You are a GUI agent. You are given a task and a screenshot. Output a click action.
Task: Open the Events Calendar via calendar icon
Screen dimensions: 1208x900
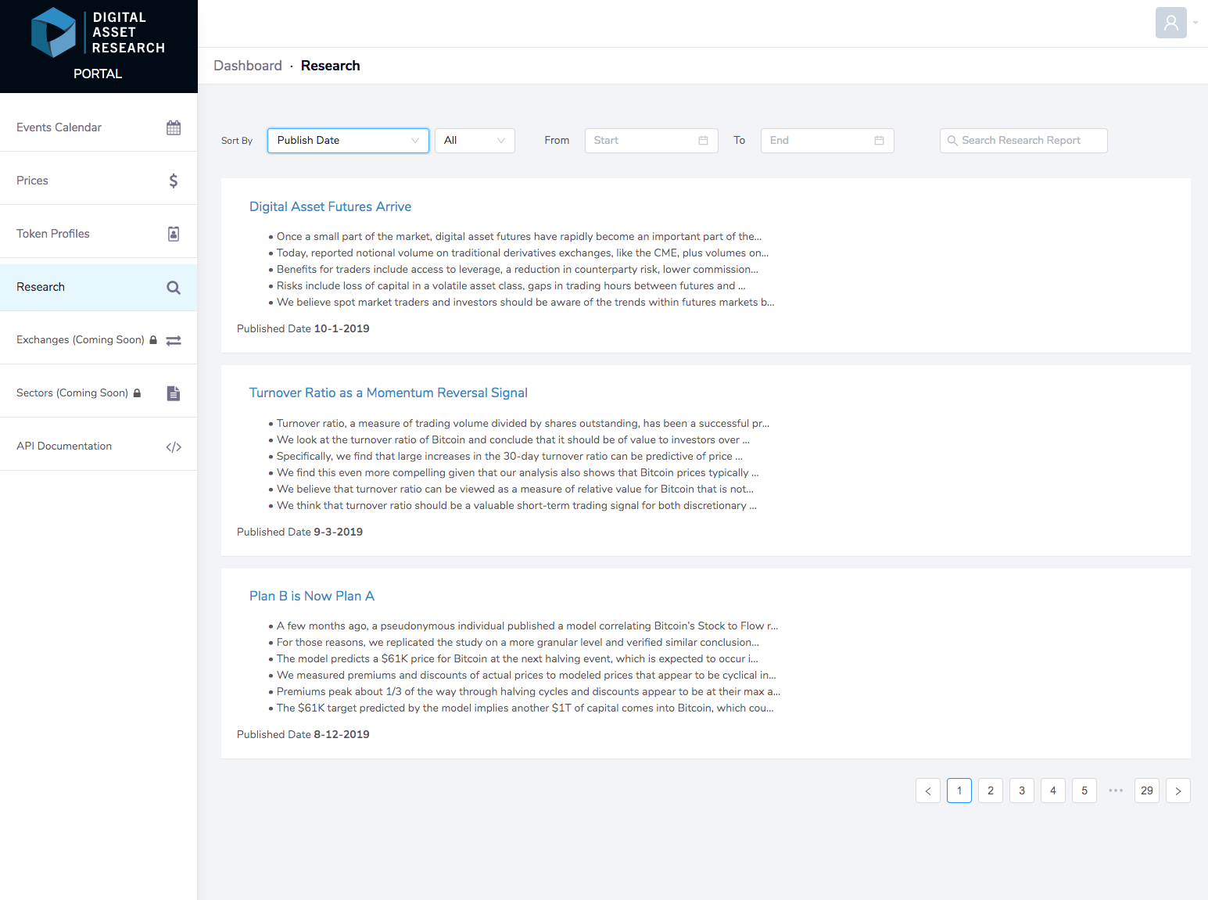pos(174,127)
